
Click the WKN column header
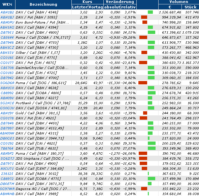pos(7,5)
